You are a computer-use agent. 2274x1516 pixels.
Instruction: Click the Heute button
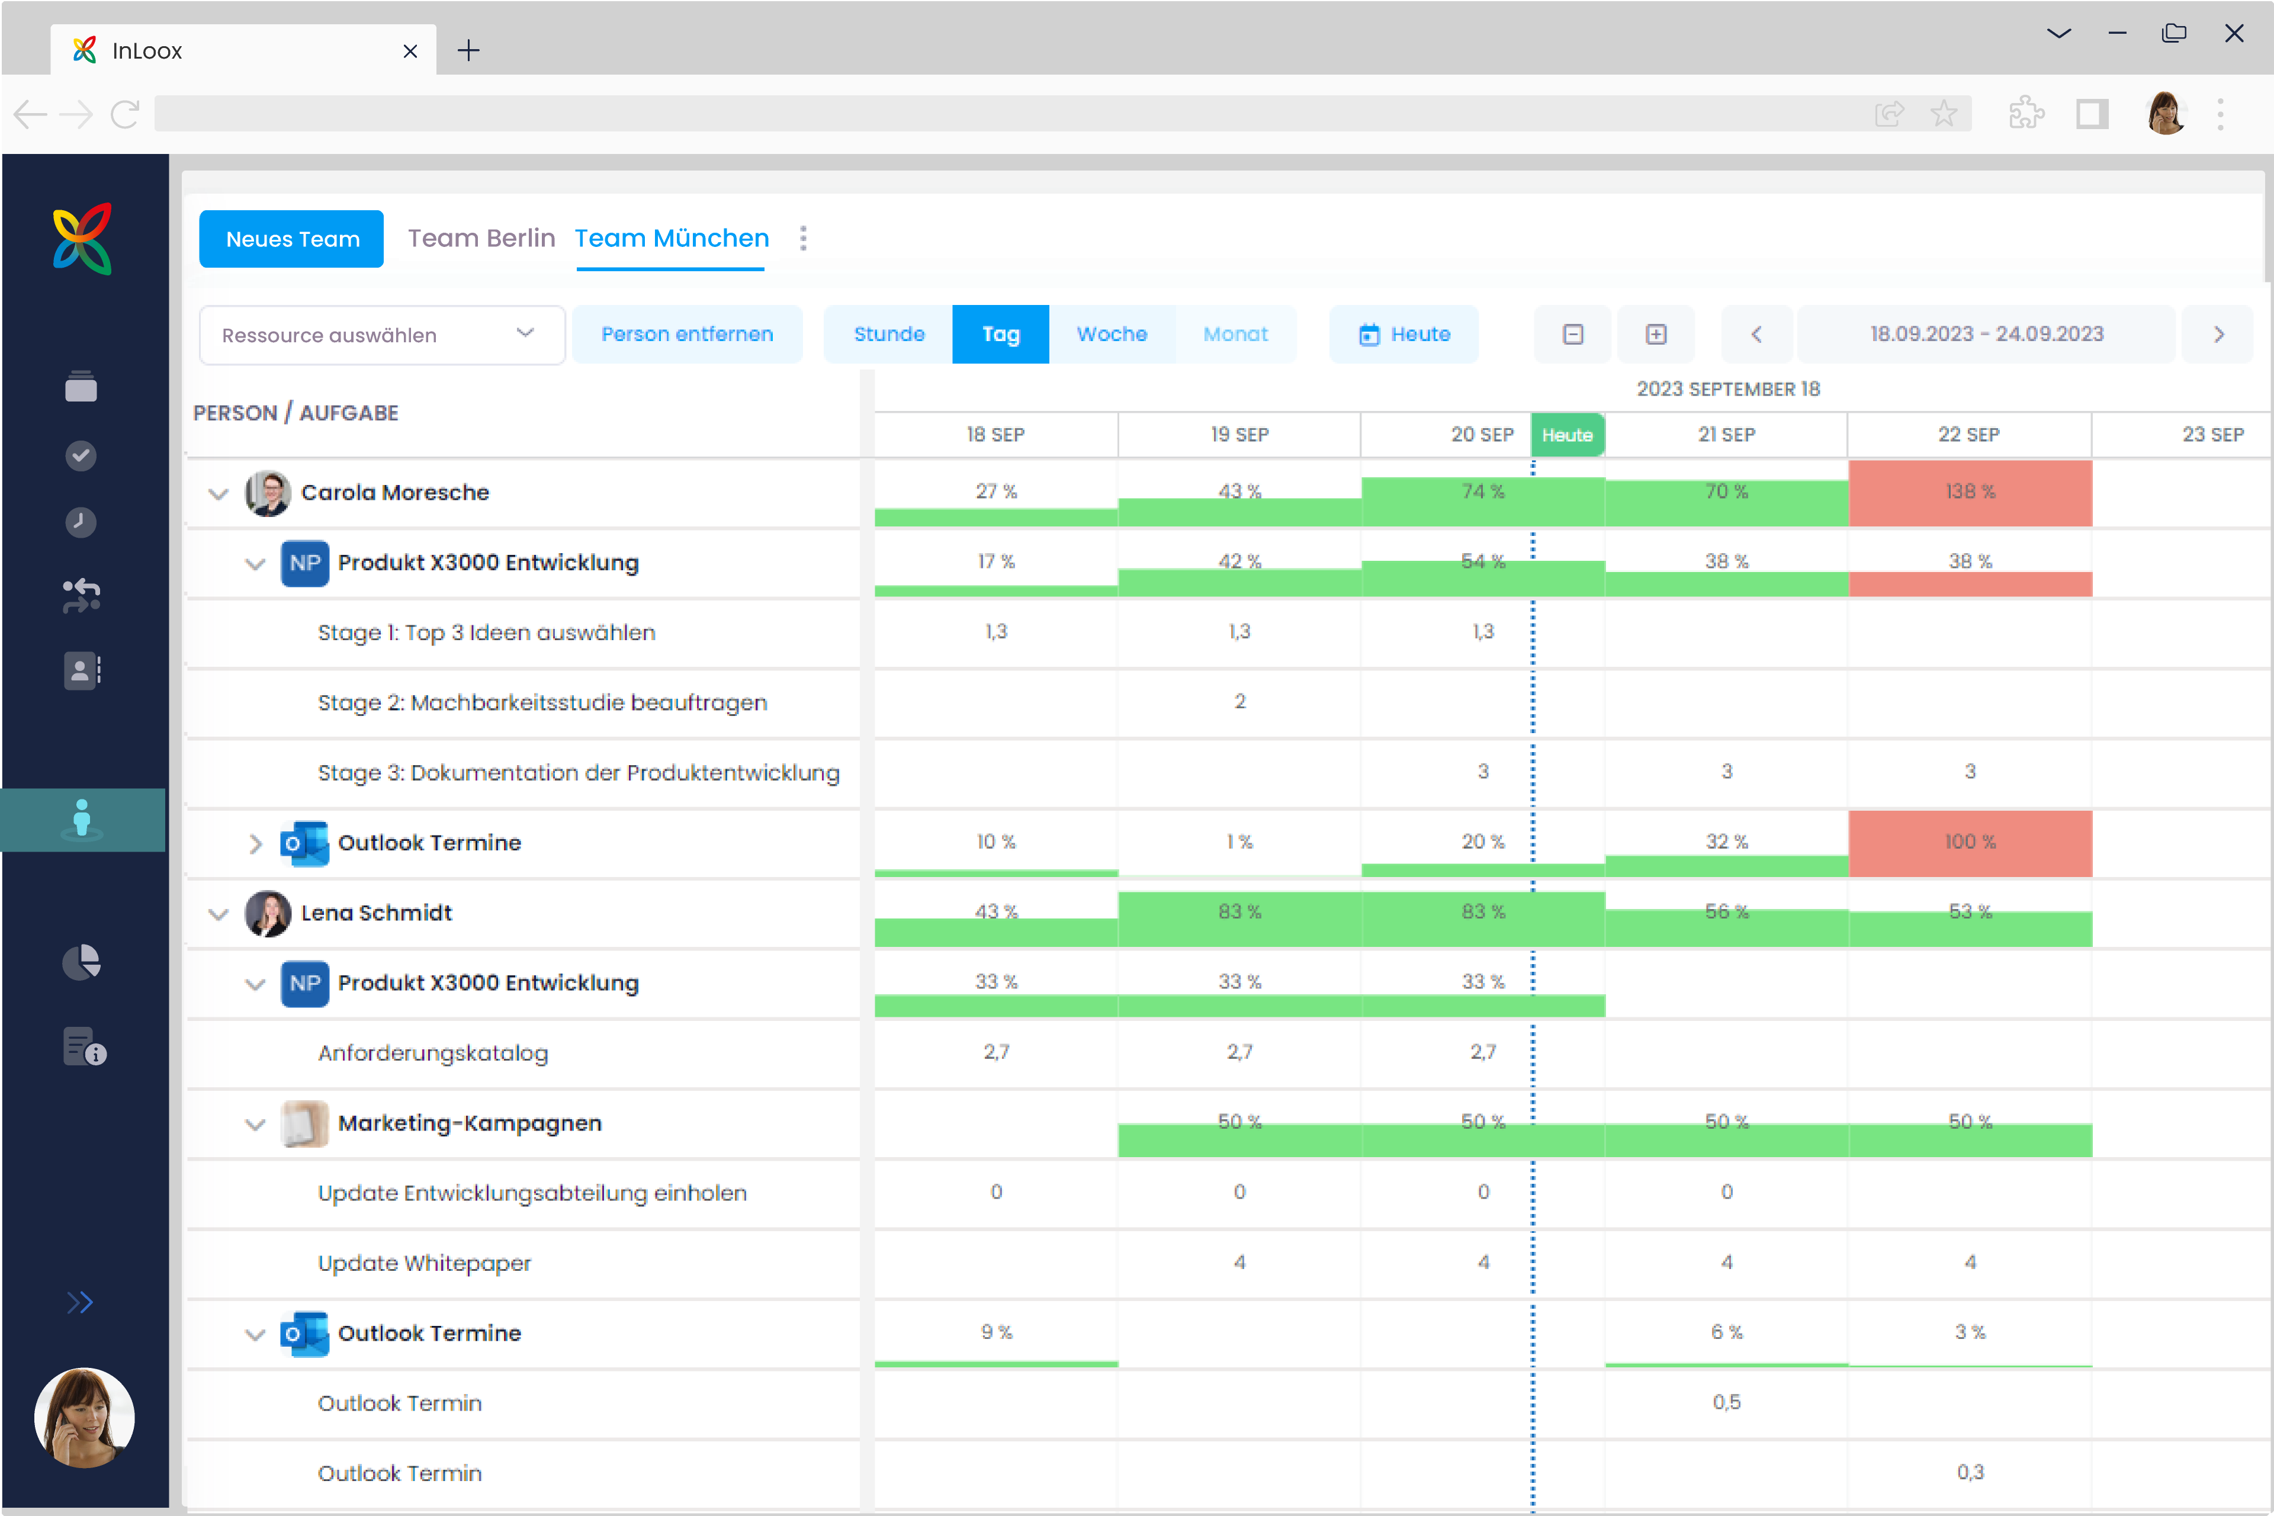click(x=1404, y=335)
